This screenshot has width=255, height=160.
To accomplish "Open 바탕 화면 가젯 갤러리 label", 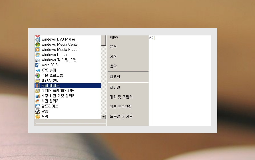I will [58, 96].
